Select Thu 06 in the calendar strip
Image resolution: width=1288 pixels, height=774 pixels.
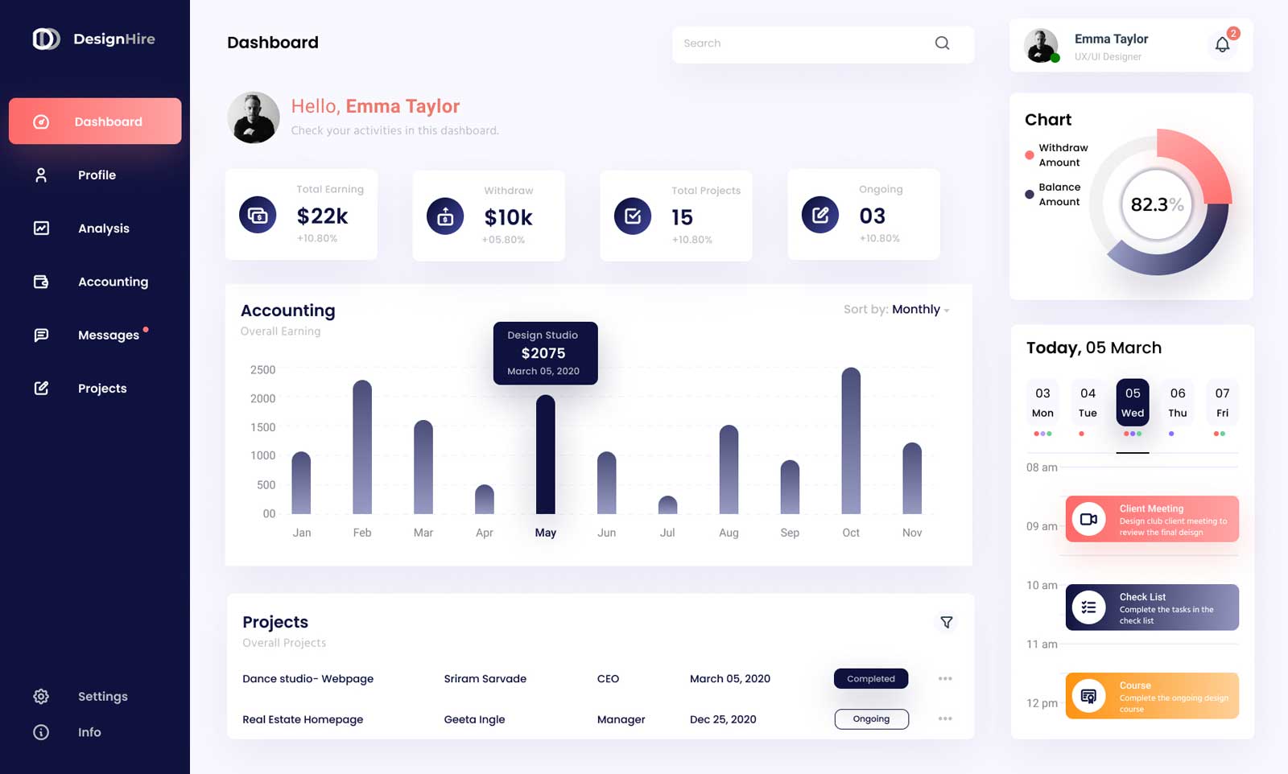1177,402
